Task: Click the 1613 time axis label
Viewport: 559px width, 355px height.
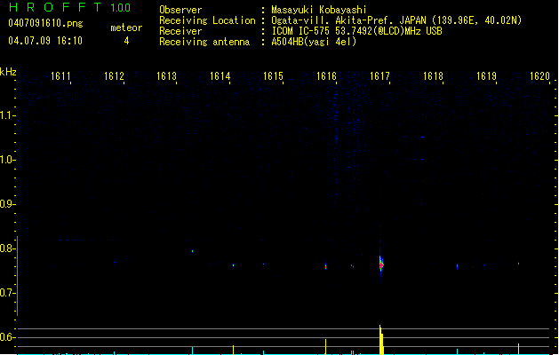Action: tap(167, 76)
